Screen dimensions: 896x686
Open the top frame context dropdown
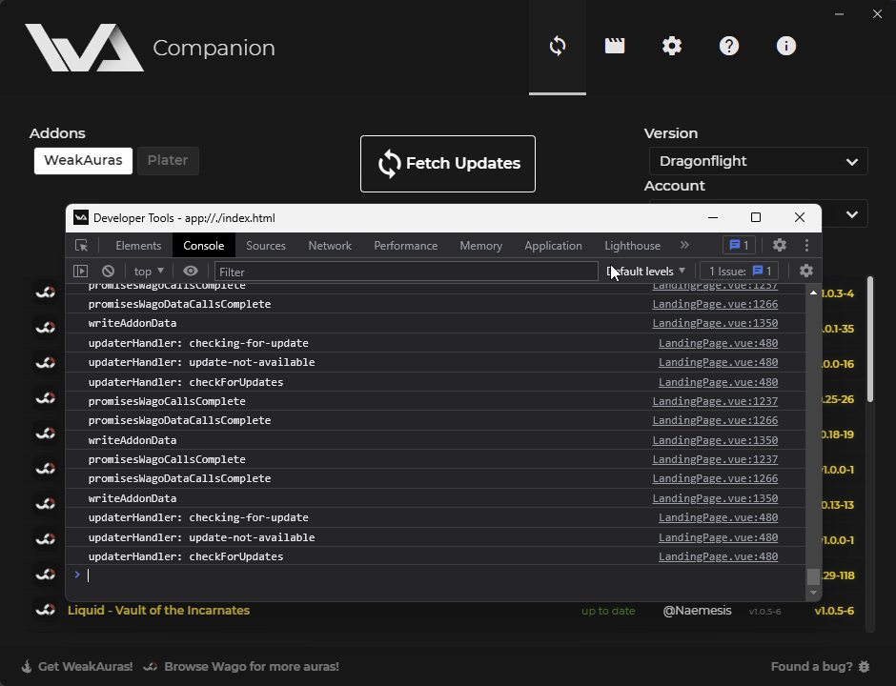click(x=147, y=271)
